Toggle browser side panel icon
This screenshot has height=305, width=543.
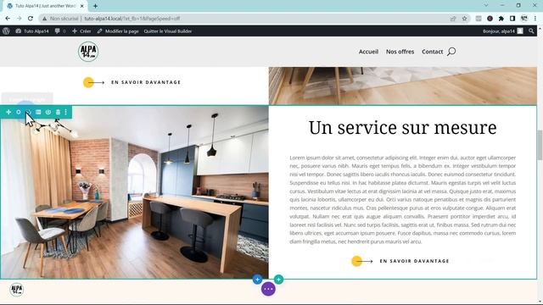[512, 19]
